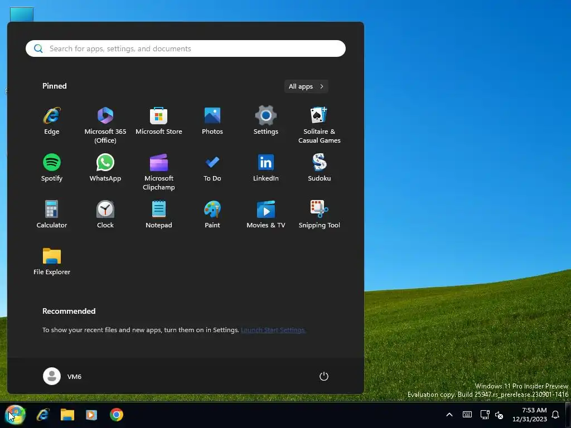Viewport: 571px width, 428px height.
Task: Open the Sudoku game
Action: [320, 167]
